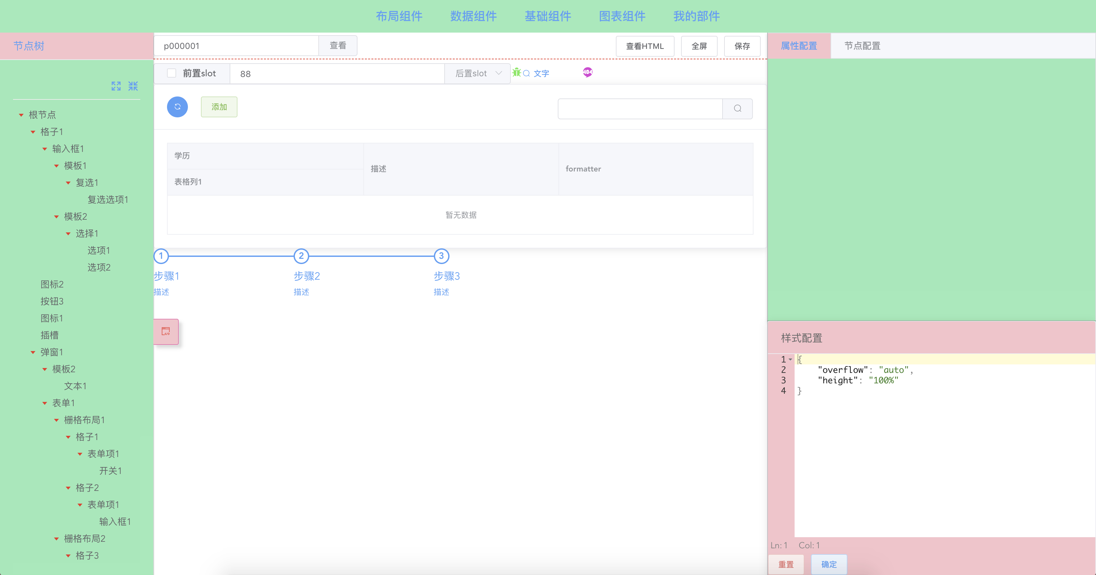The height and width of the screenshot is (575, 1096).
Task: Switch to the 节点配置 tab
Action: [x=862, y=46]
